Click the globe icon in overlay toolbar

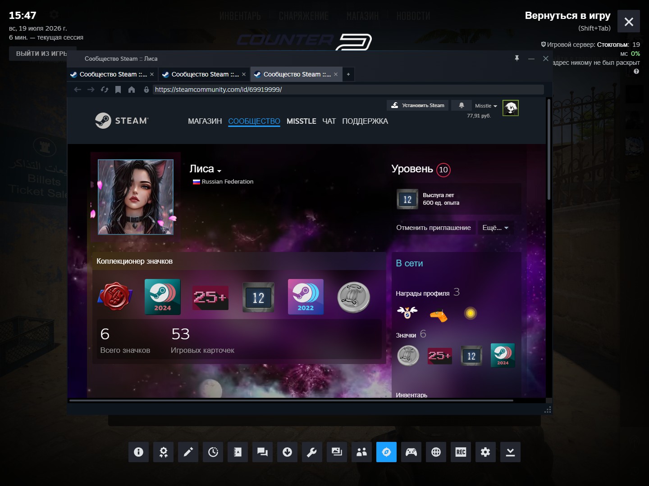click(x=436, y=452)
